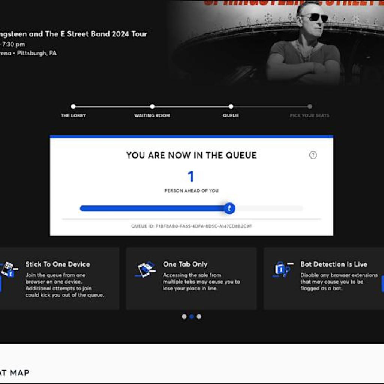
Task: Select the Queue step label
Action: [x=231, y=116]
